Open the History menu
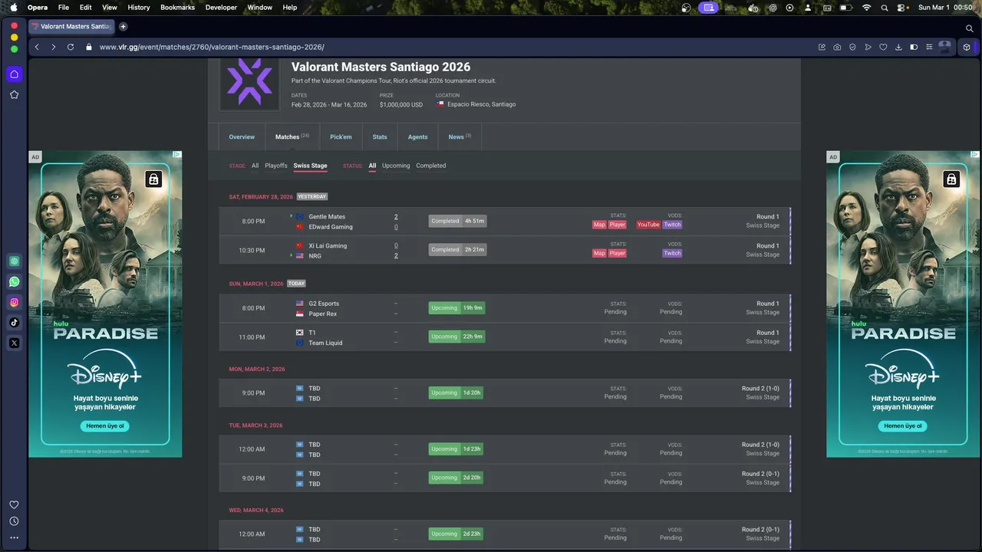The width and height of the screenshot is (982, 552). click(139, 7)
